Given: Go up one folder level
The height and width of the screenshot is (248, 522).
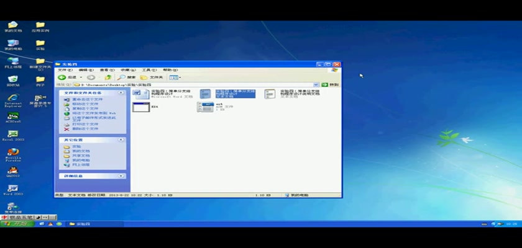Looking at the screenshot, I should tap(108, 77).
